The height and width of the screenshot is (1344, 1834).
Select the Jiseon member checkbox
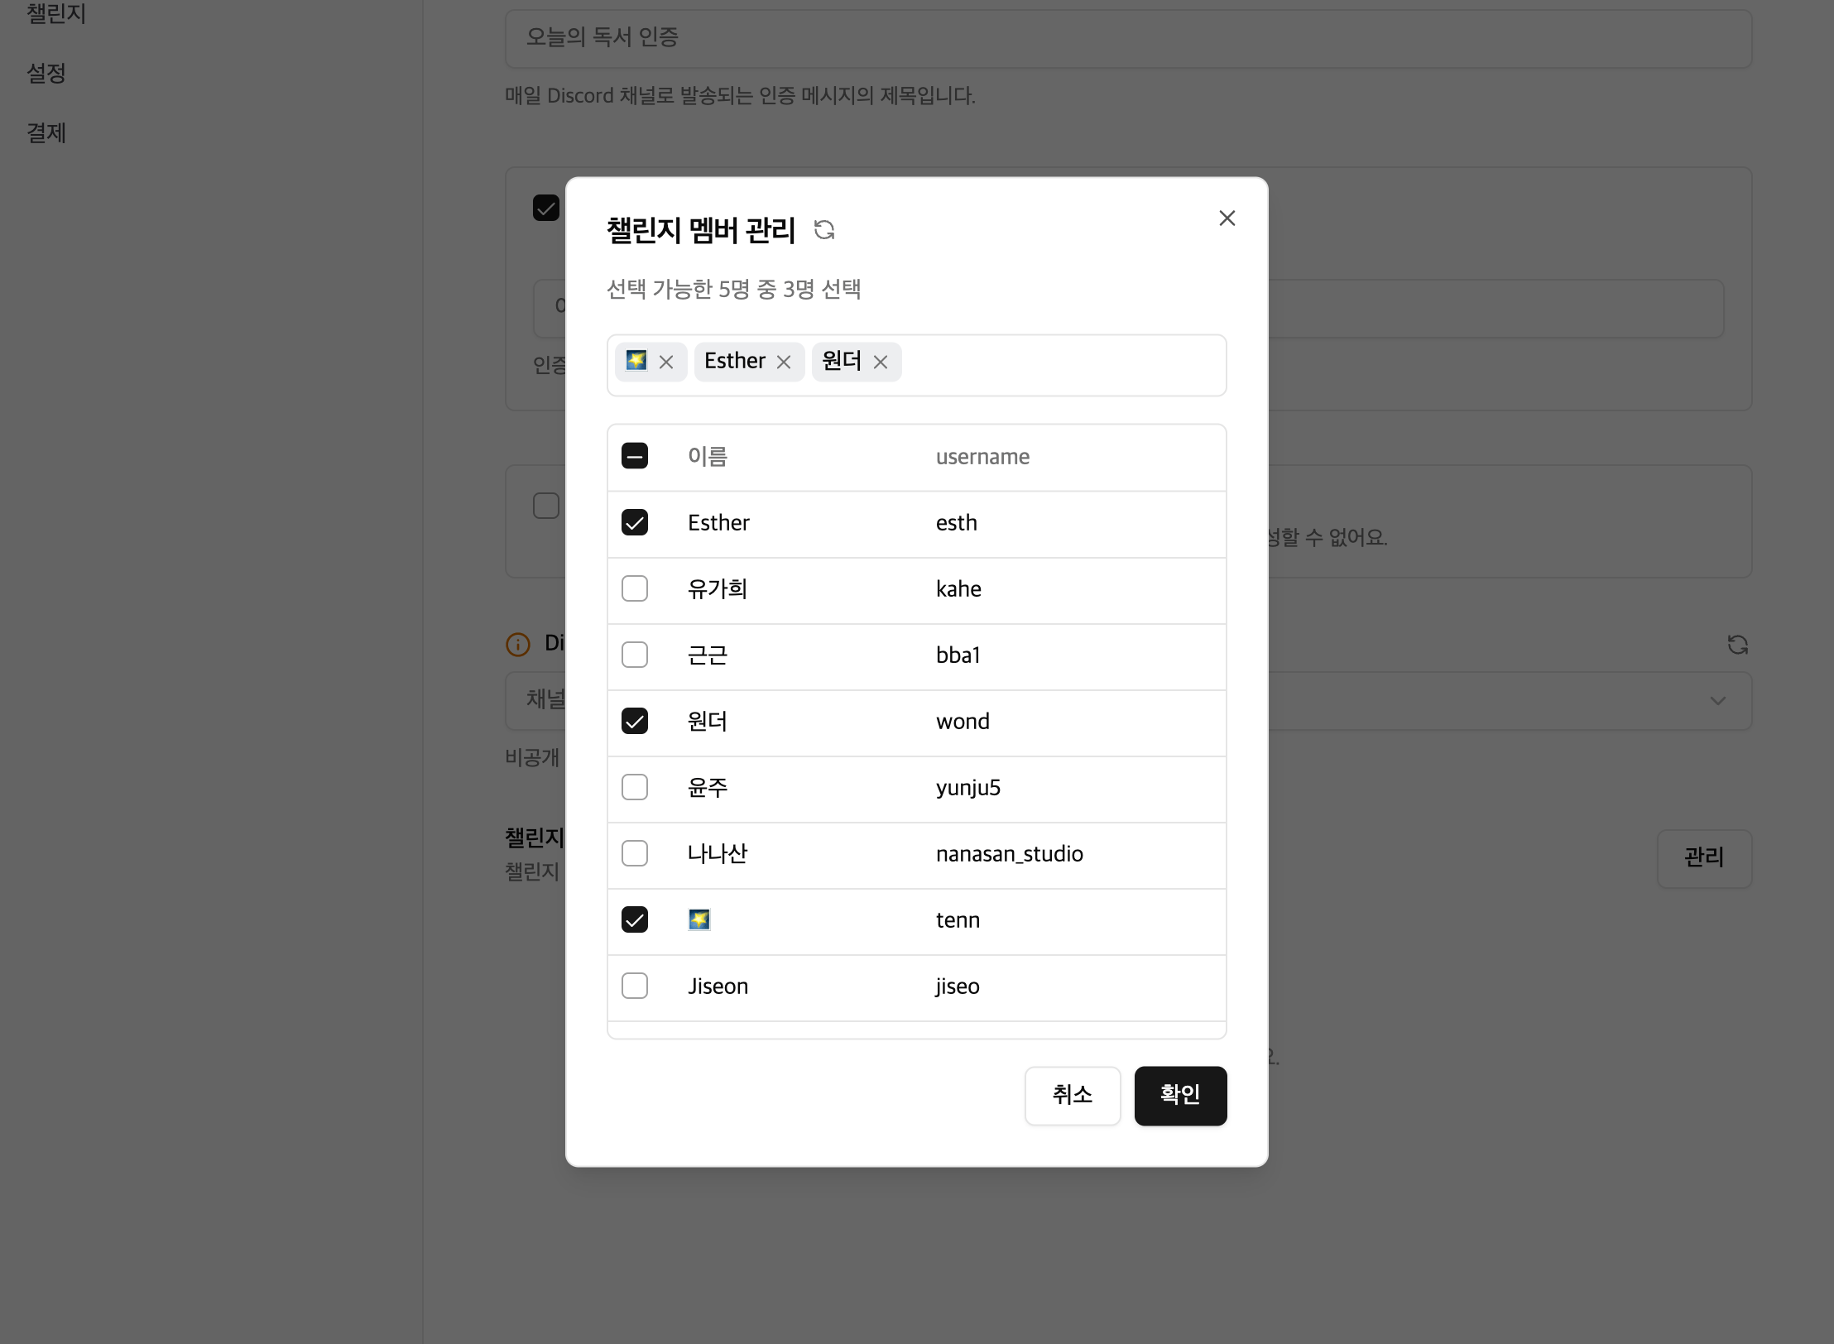coord(635,986)
